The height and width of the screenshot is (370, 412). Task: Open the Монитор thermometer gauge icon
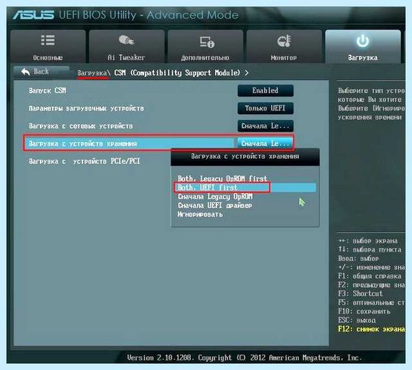point(284,41)
